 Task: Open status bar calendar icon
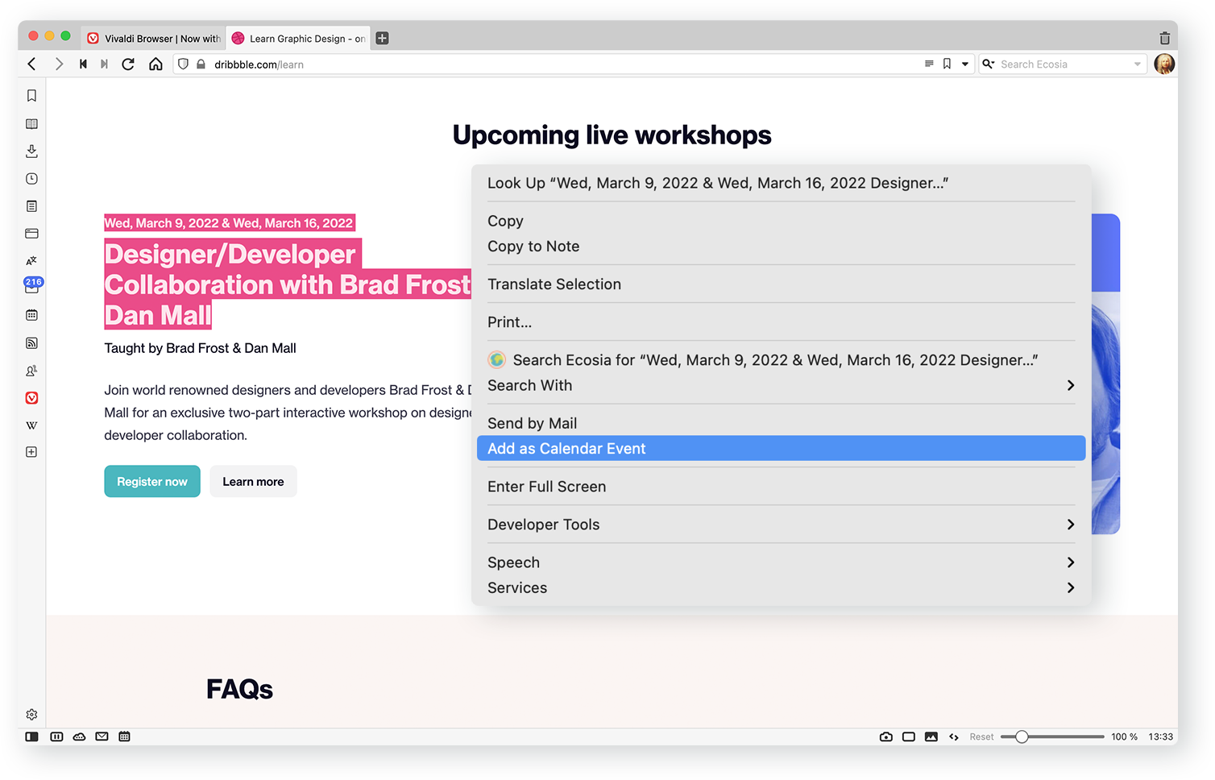coord(124,736)
